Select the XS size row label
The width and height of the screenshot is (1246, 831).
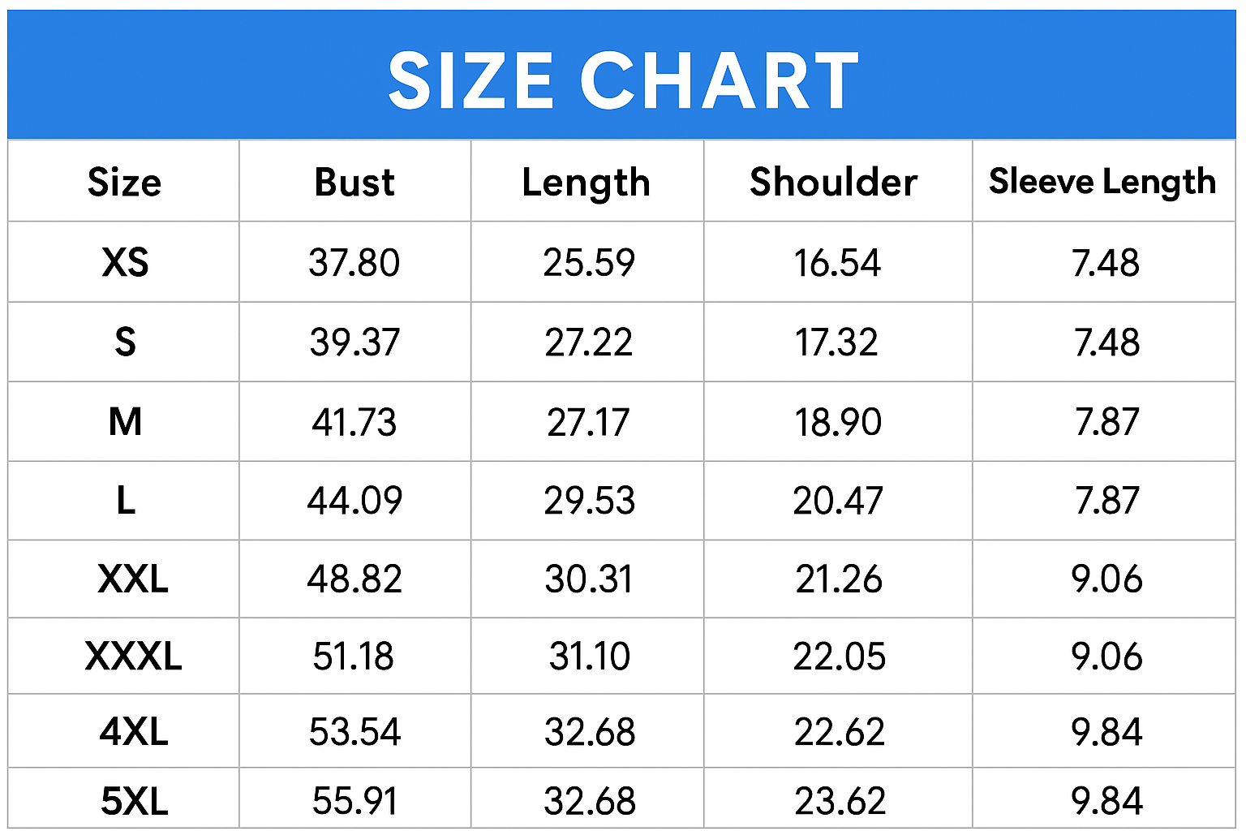125,262
